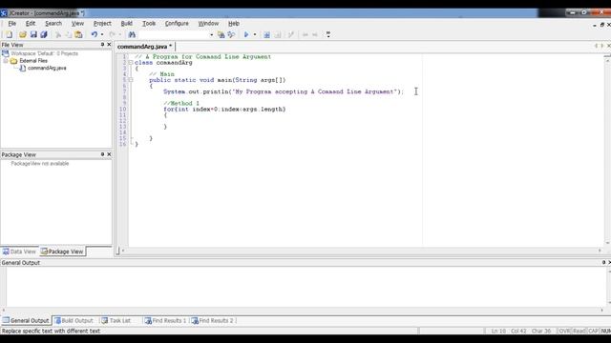Click the toolbar overflow options chevron

click(x=328, y=34)
